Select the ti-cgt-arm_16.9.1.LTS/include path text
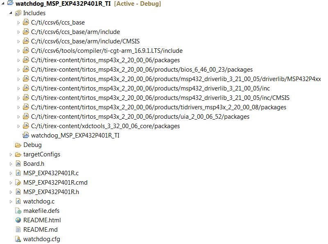The width and height of the screenshot is (328, 244). 107,51
